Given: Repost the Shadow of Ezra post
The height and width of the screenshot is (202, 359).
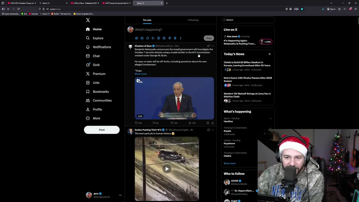Looking at the screenshot, I should (x=155, y=123).
